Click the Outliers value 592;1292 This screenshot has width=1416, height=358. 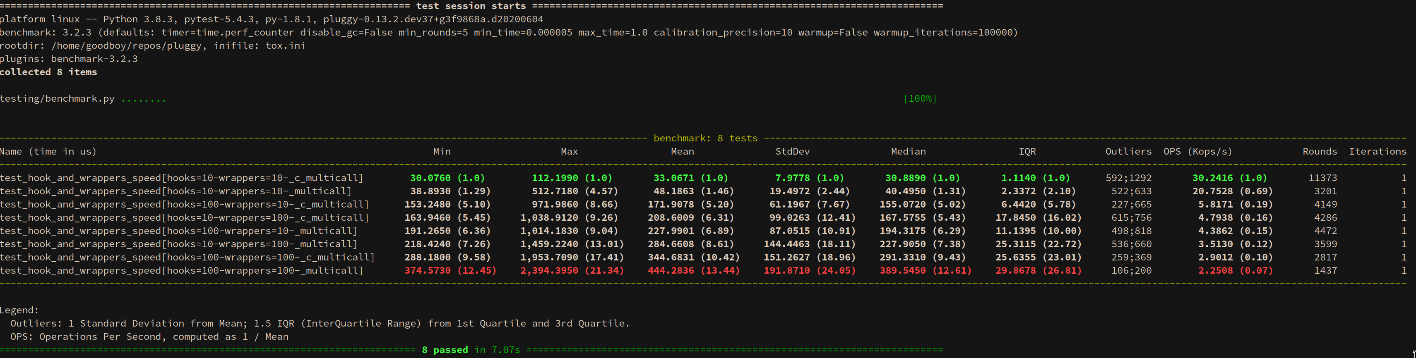point(1128,178)
